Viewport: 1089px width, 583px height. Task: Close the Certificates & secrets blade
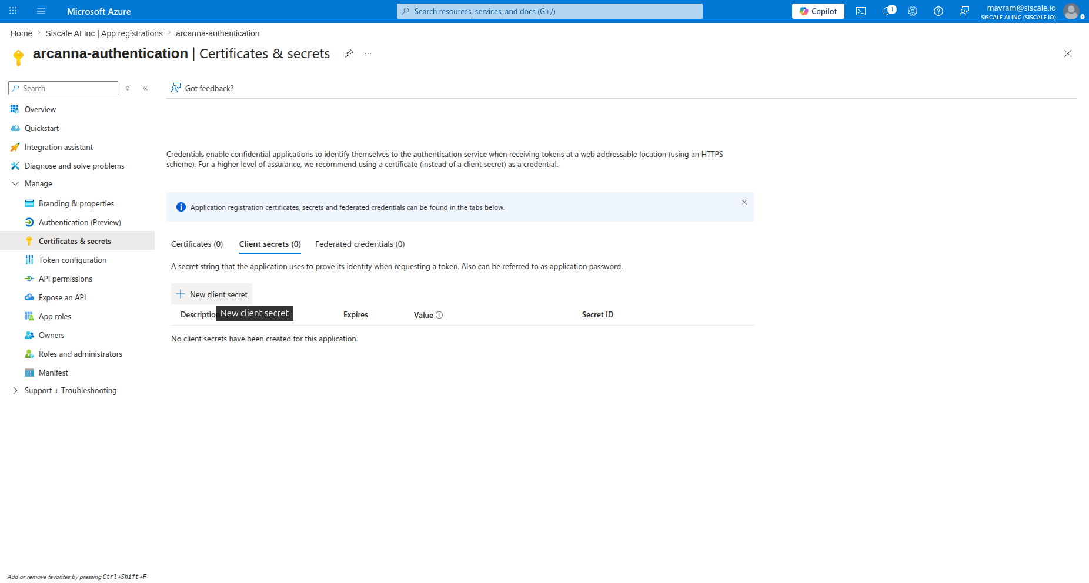[x=1068, y=53]
